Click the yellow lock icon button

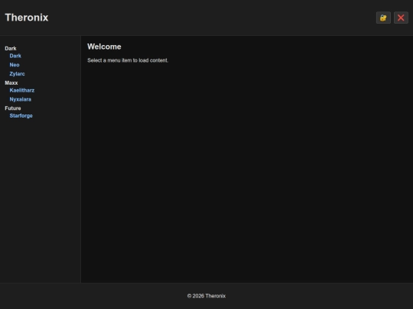pyautogui.click(x=383, y=18)
